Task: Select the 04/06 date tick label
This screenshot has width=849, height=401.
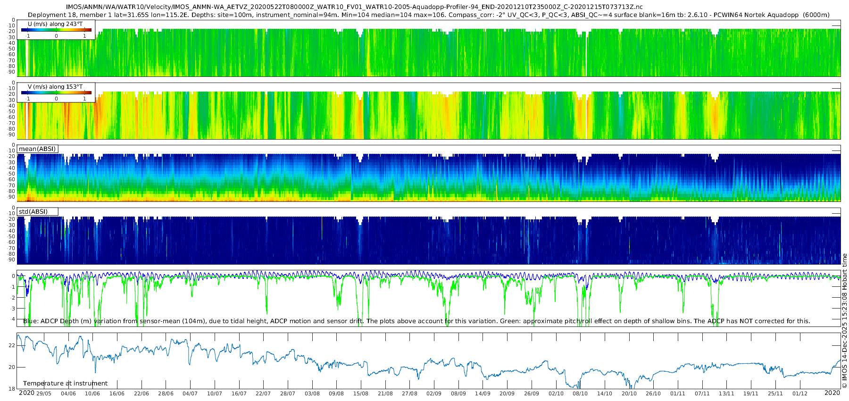Action: [68, 393]
